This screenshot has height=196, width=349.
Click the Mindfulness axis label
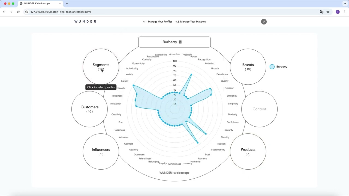(174, 164)
